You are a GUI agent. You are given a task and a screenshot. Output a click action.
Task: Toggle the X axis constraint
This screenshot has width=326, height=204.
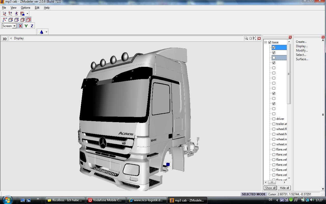tap(20, 26)
